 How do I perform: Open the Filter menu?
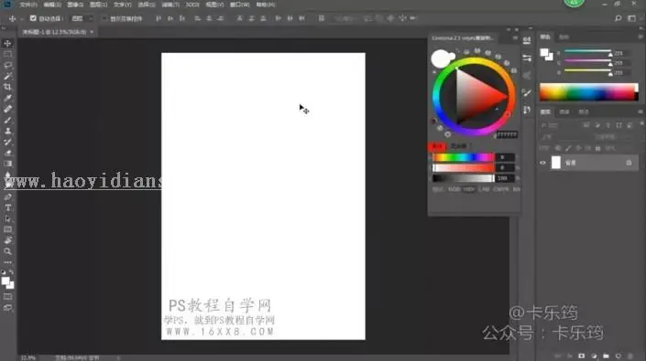click(170, 5)
